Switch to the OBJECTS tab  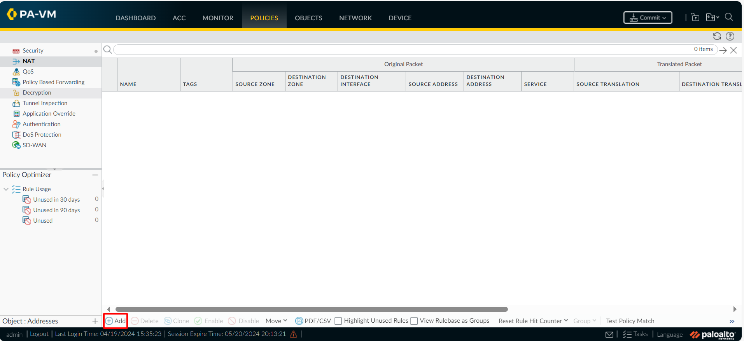pos(308,18)
